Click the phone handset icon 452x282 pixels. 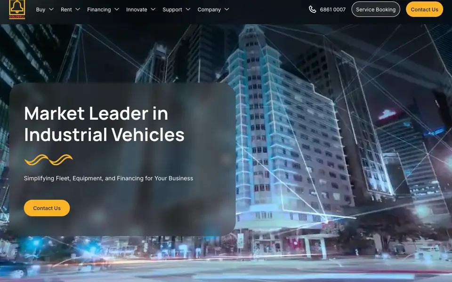(313, 9)
